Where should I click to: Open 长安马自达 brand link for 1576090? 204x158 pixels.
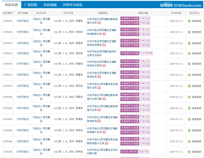(23, 21)
